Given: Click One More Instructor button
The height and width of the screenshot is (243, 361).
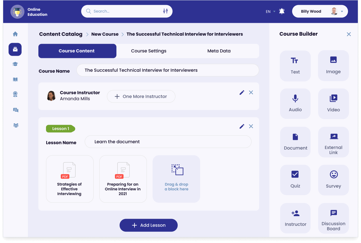Looking at the screenshot, I should 141,97.
